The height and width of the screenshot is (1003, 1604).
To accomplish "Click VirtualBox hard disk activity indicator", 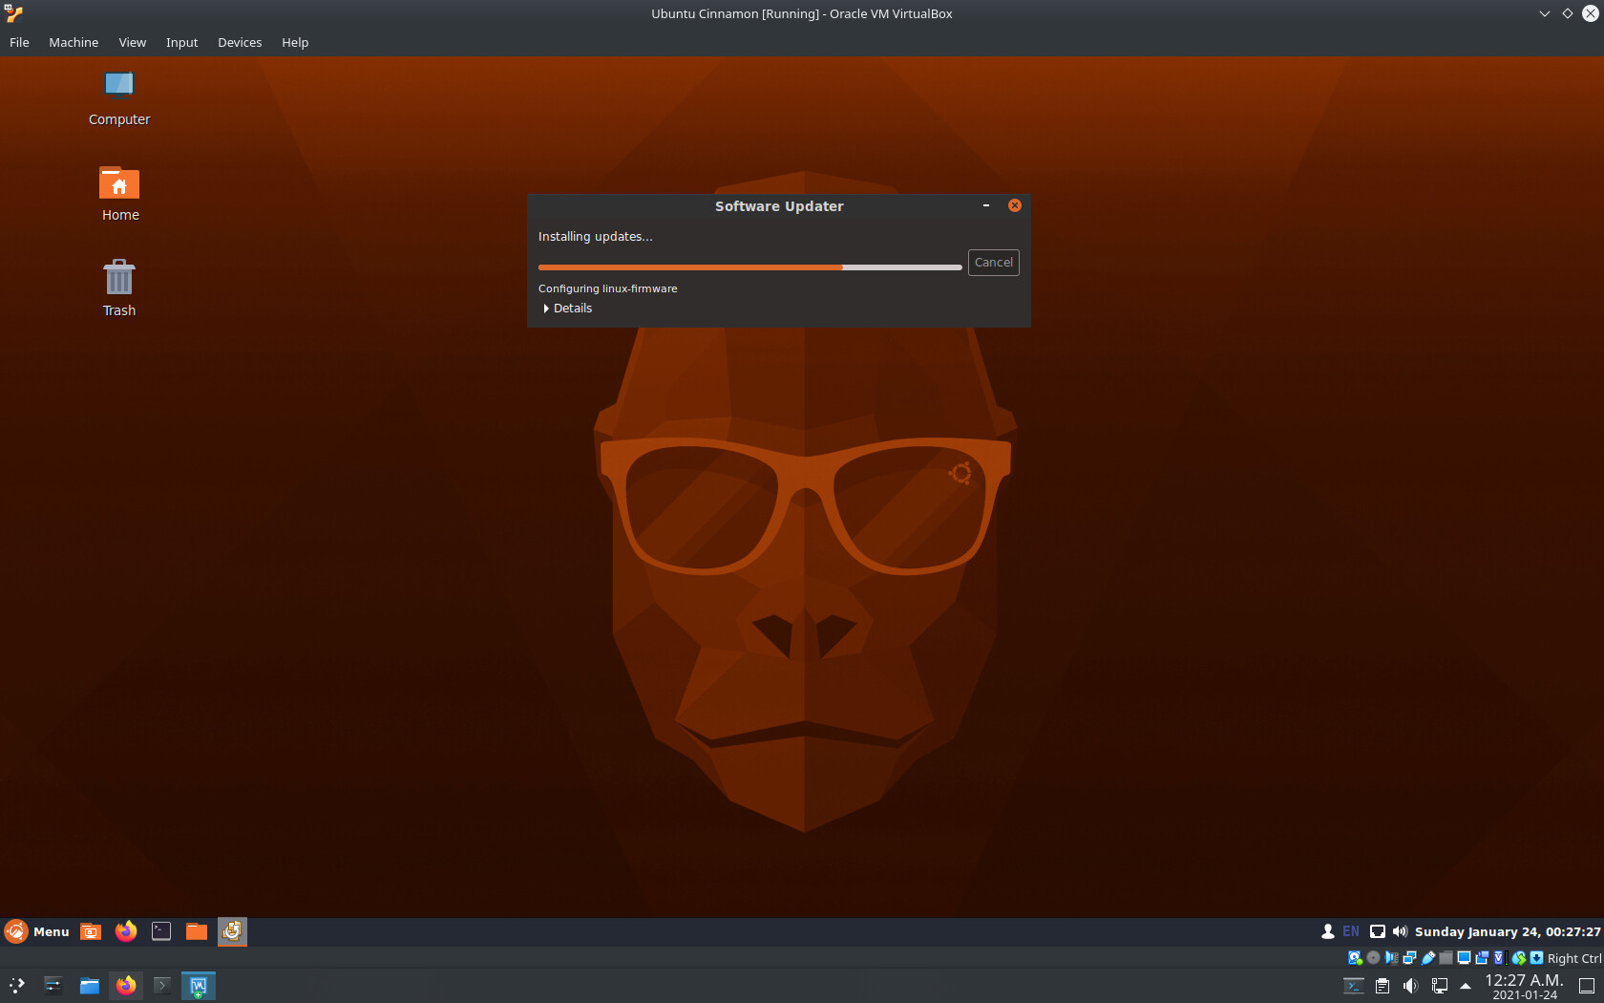I will click(1355, 957).
